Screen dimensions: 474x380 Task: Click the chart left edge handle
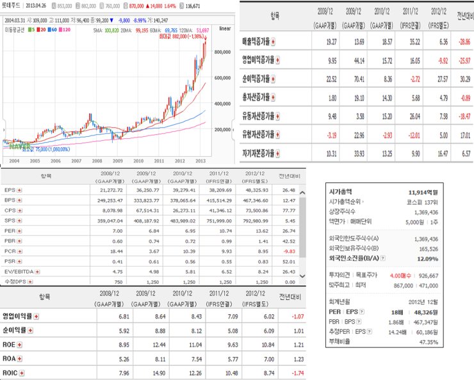pos(4,130)
